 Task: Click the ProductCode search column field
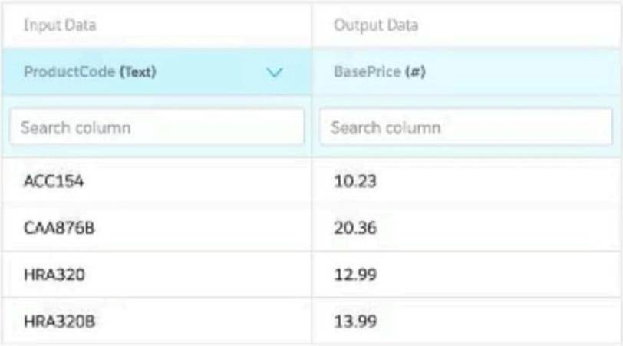click(x=157, y=127)
